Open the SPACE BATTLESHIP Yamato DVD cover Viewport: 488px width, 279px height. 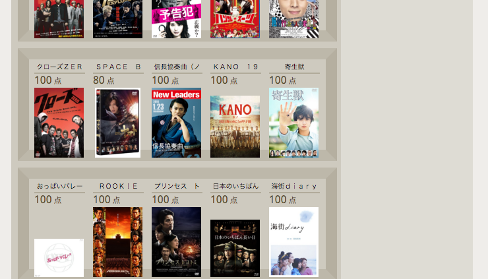117,123
